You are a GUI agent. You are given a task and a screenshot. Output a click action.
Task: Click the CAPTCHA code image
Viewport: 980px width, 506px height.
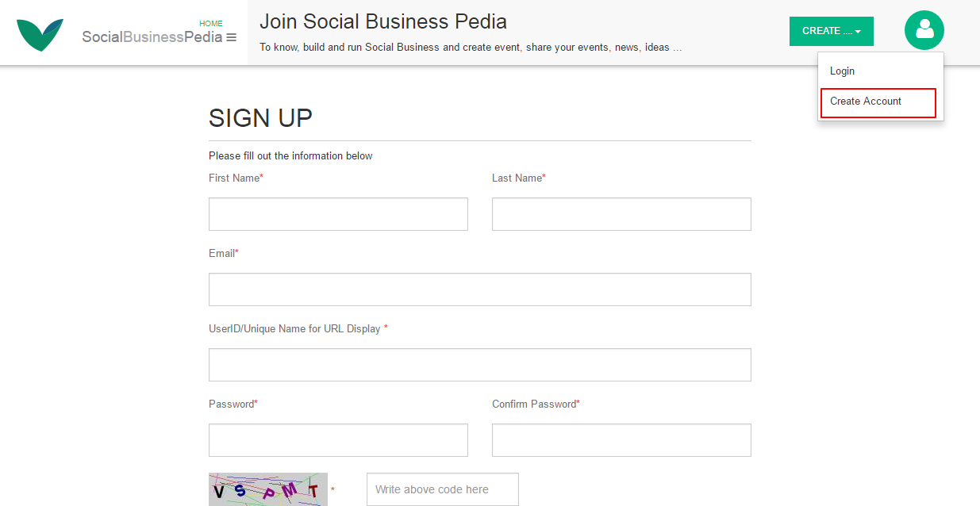coord(268,489)
